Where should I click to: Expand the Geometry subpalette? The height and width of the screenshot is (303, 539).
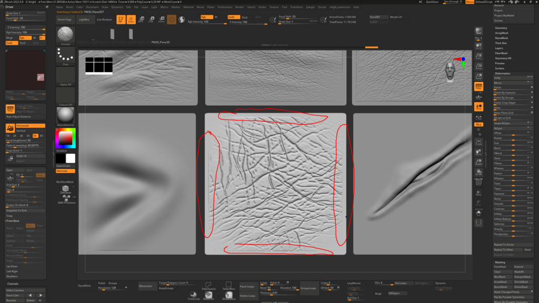(501, 28)
